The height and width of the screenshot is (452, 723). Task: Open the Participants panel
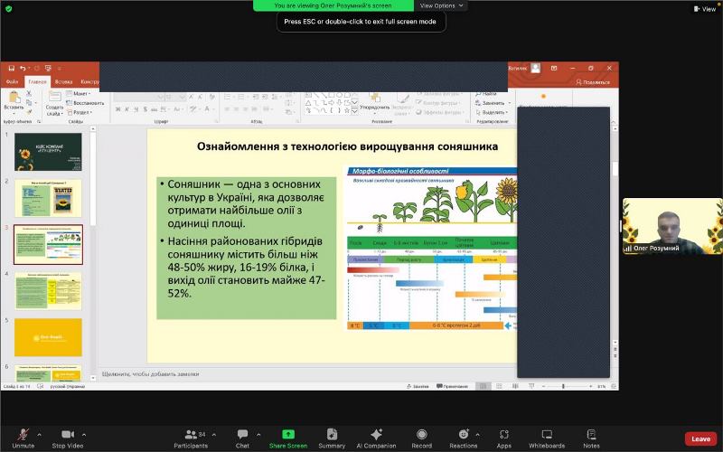191,435
